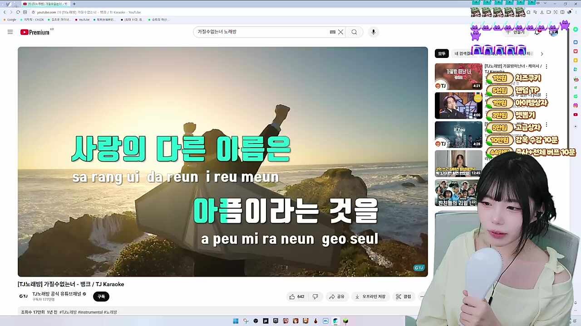Save video offline with 오프라인 저장
The width and height of the screenshot is (581, 326).
pyautogui.click(x=370, y=297)
